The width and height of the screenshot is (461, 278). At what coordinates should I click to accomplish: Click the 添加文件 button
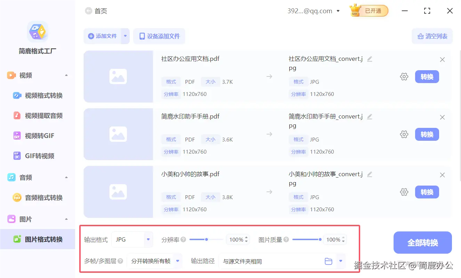coord(102,36)
